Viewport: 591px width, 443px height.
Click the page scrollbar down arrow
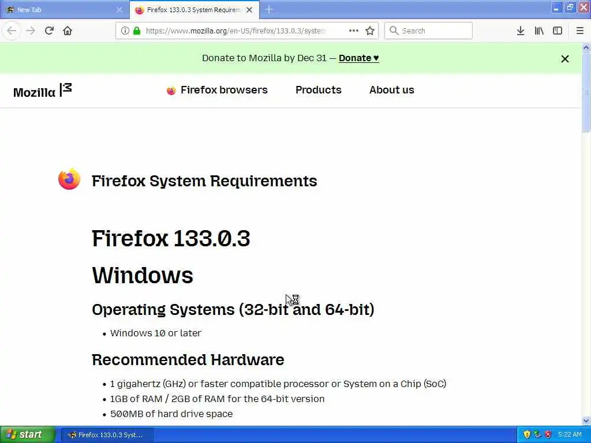click(586, 421)
